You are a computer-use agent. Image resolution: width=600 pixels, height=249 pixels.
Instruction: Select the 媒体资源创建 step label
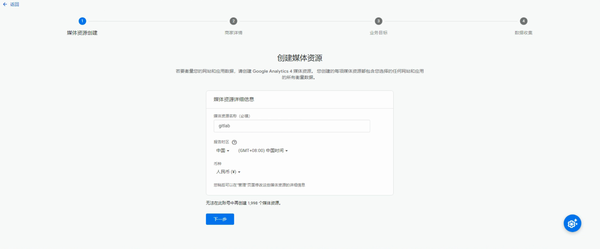[x=82, y=33]
